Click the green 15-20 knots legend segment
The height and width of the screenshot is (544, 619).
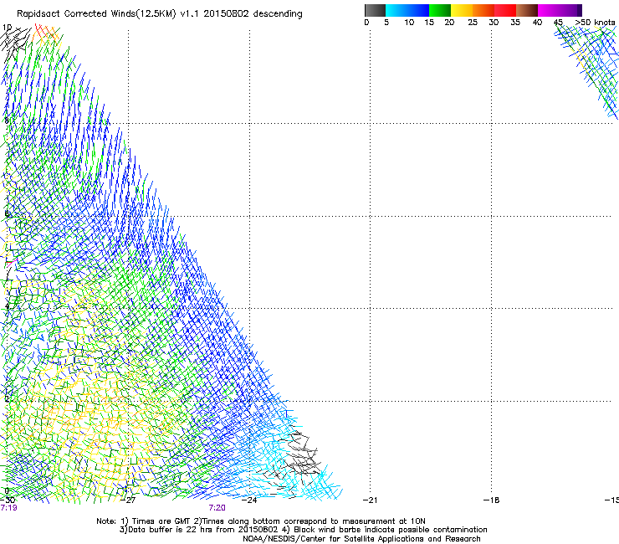coord(440,10)
